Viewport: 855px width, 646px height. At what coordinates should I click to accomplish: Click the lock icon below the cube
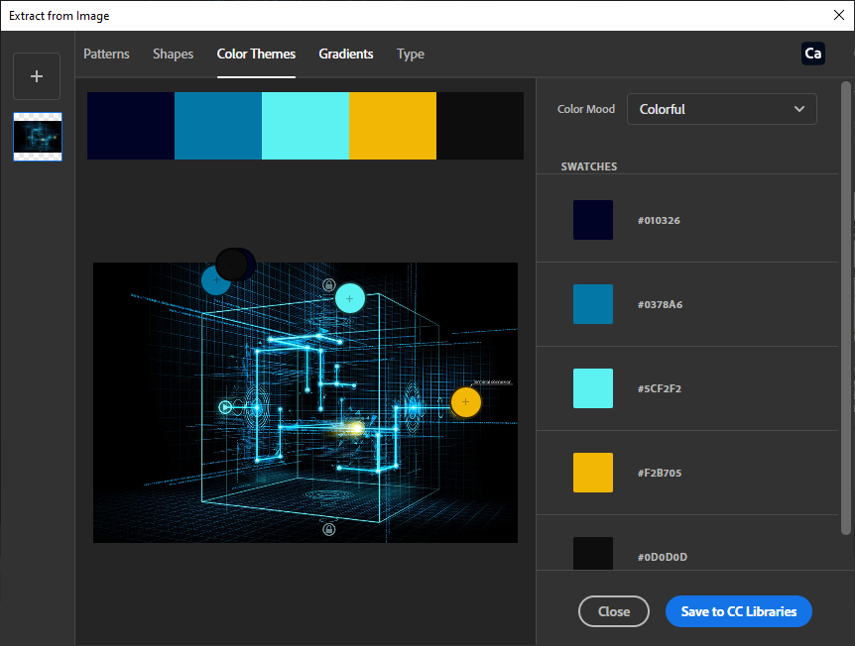pyautogui.click(x=328, y=529)
